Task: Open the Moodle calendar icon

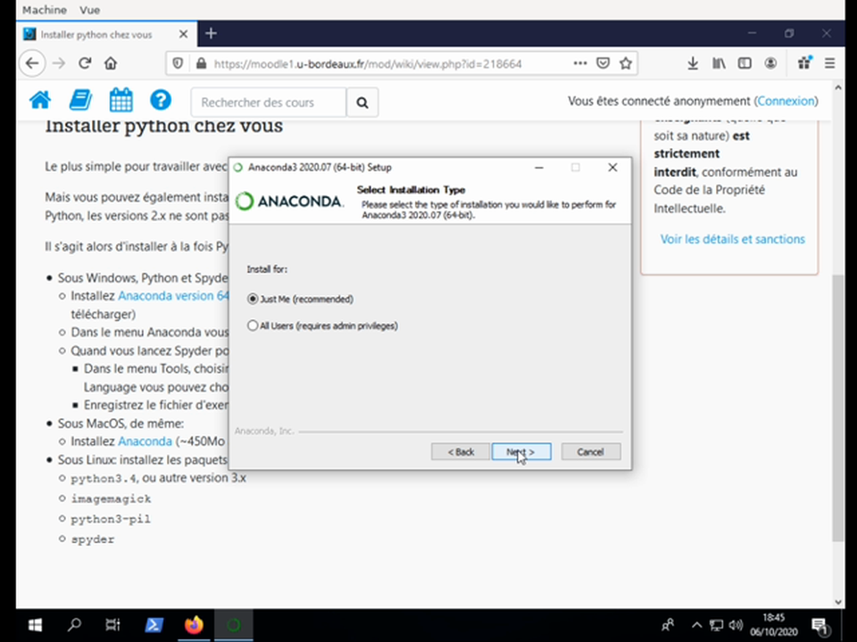Action: coord(121,101)
